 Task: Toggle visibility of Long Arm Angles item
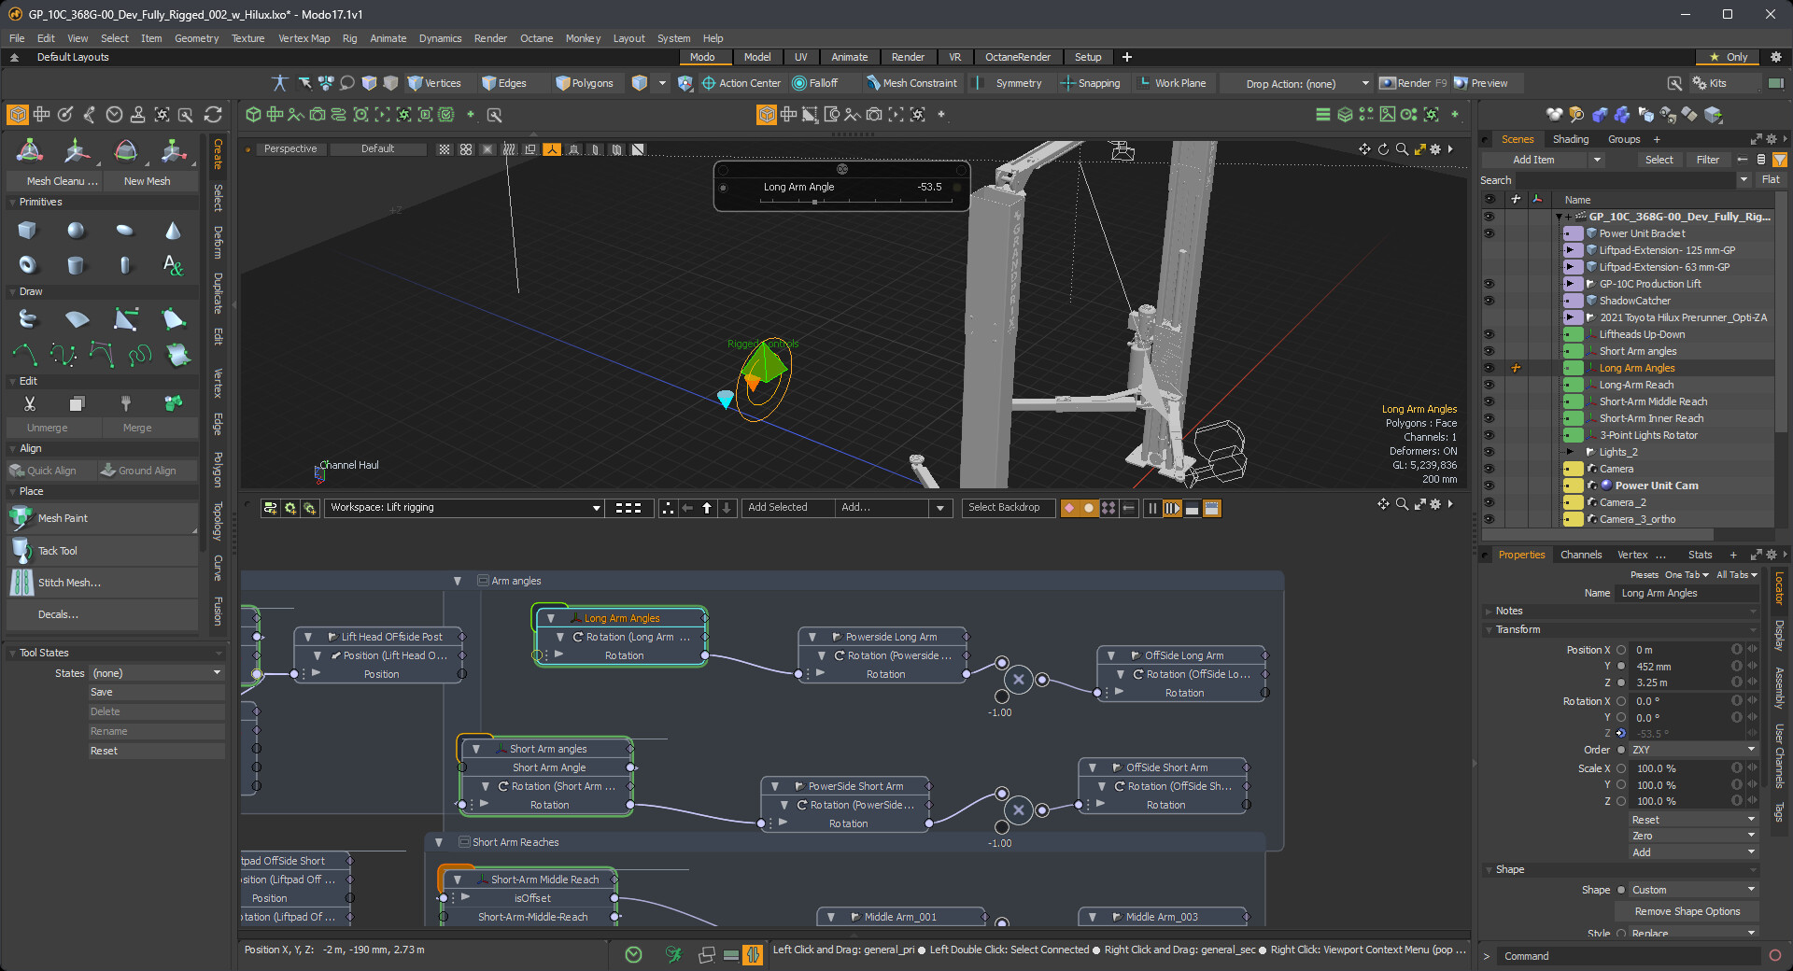[x=1489, y=368]
